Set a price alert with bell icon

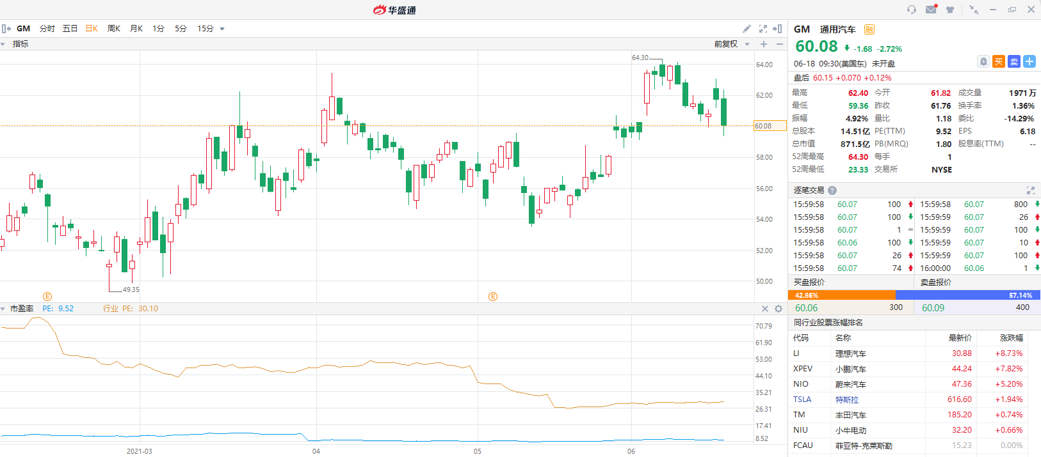click(x=983, y=61)
